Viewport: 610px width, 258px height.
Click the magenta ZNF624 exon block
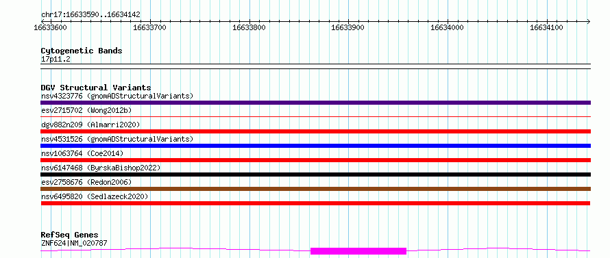click(x=358, y=251)
